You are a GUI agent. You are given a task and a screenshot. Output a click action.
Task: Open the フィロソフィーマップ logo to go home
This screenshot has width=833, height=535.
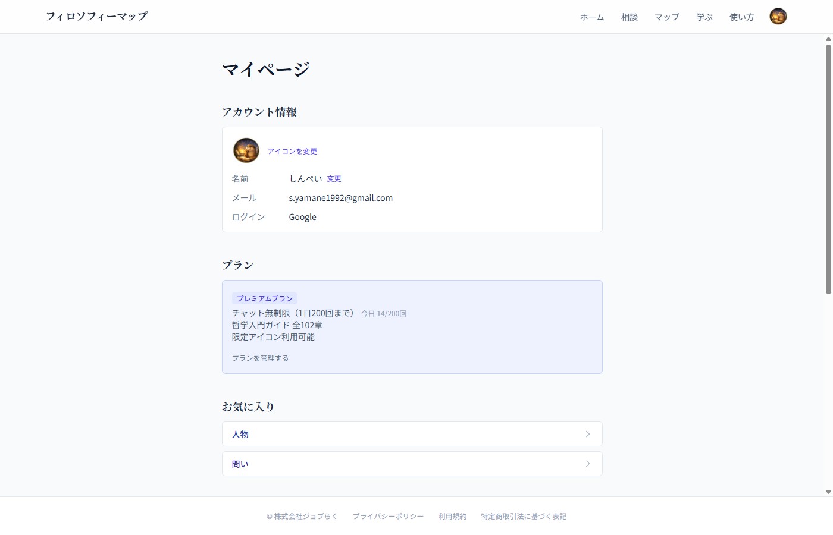[96, 16]
